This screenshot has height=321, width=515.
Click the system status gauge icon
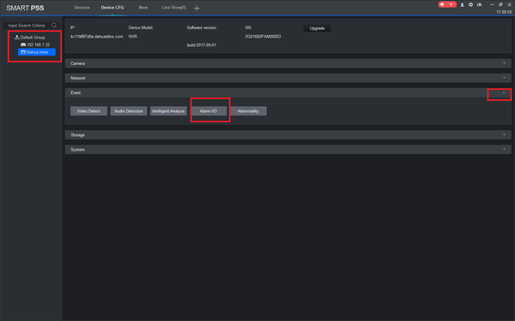click(480, 4)
